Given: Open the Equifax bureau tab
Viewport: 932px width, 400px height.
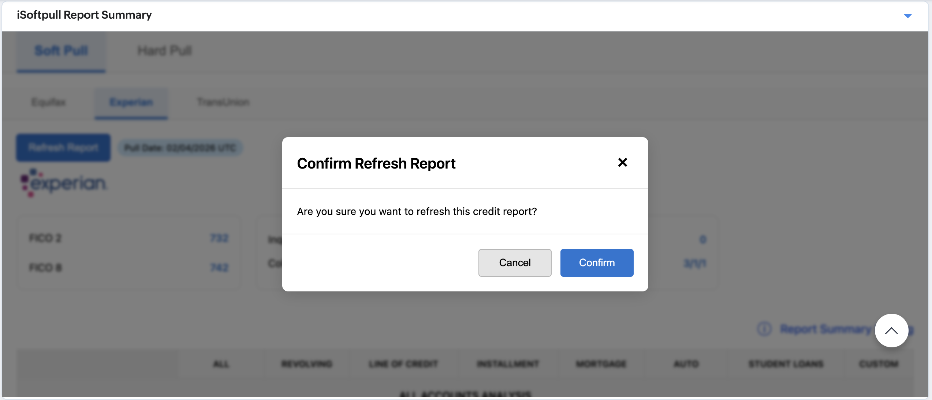Looking at the screenshot, I should tap(48, 102).
